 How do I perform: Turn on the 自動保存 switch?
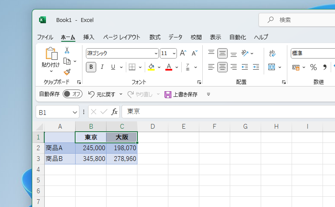(73, 94)
